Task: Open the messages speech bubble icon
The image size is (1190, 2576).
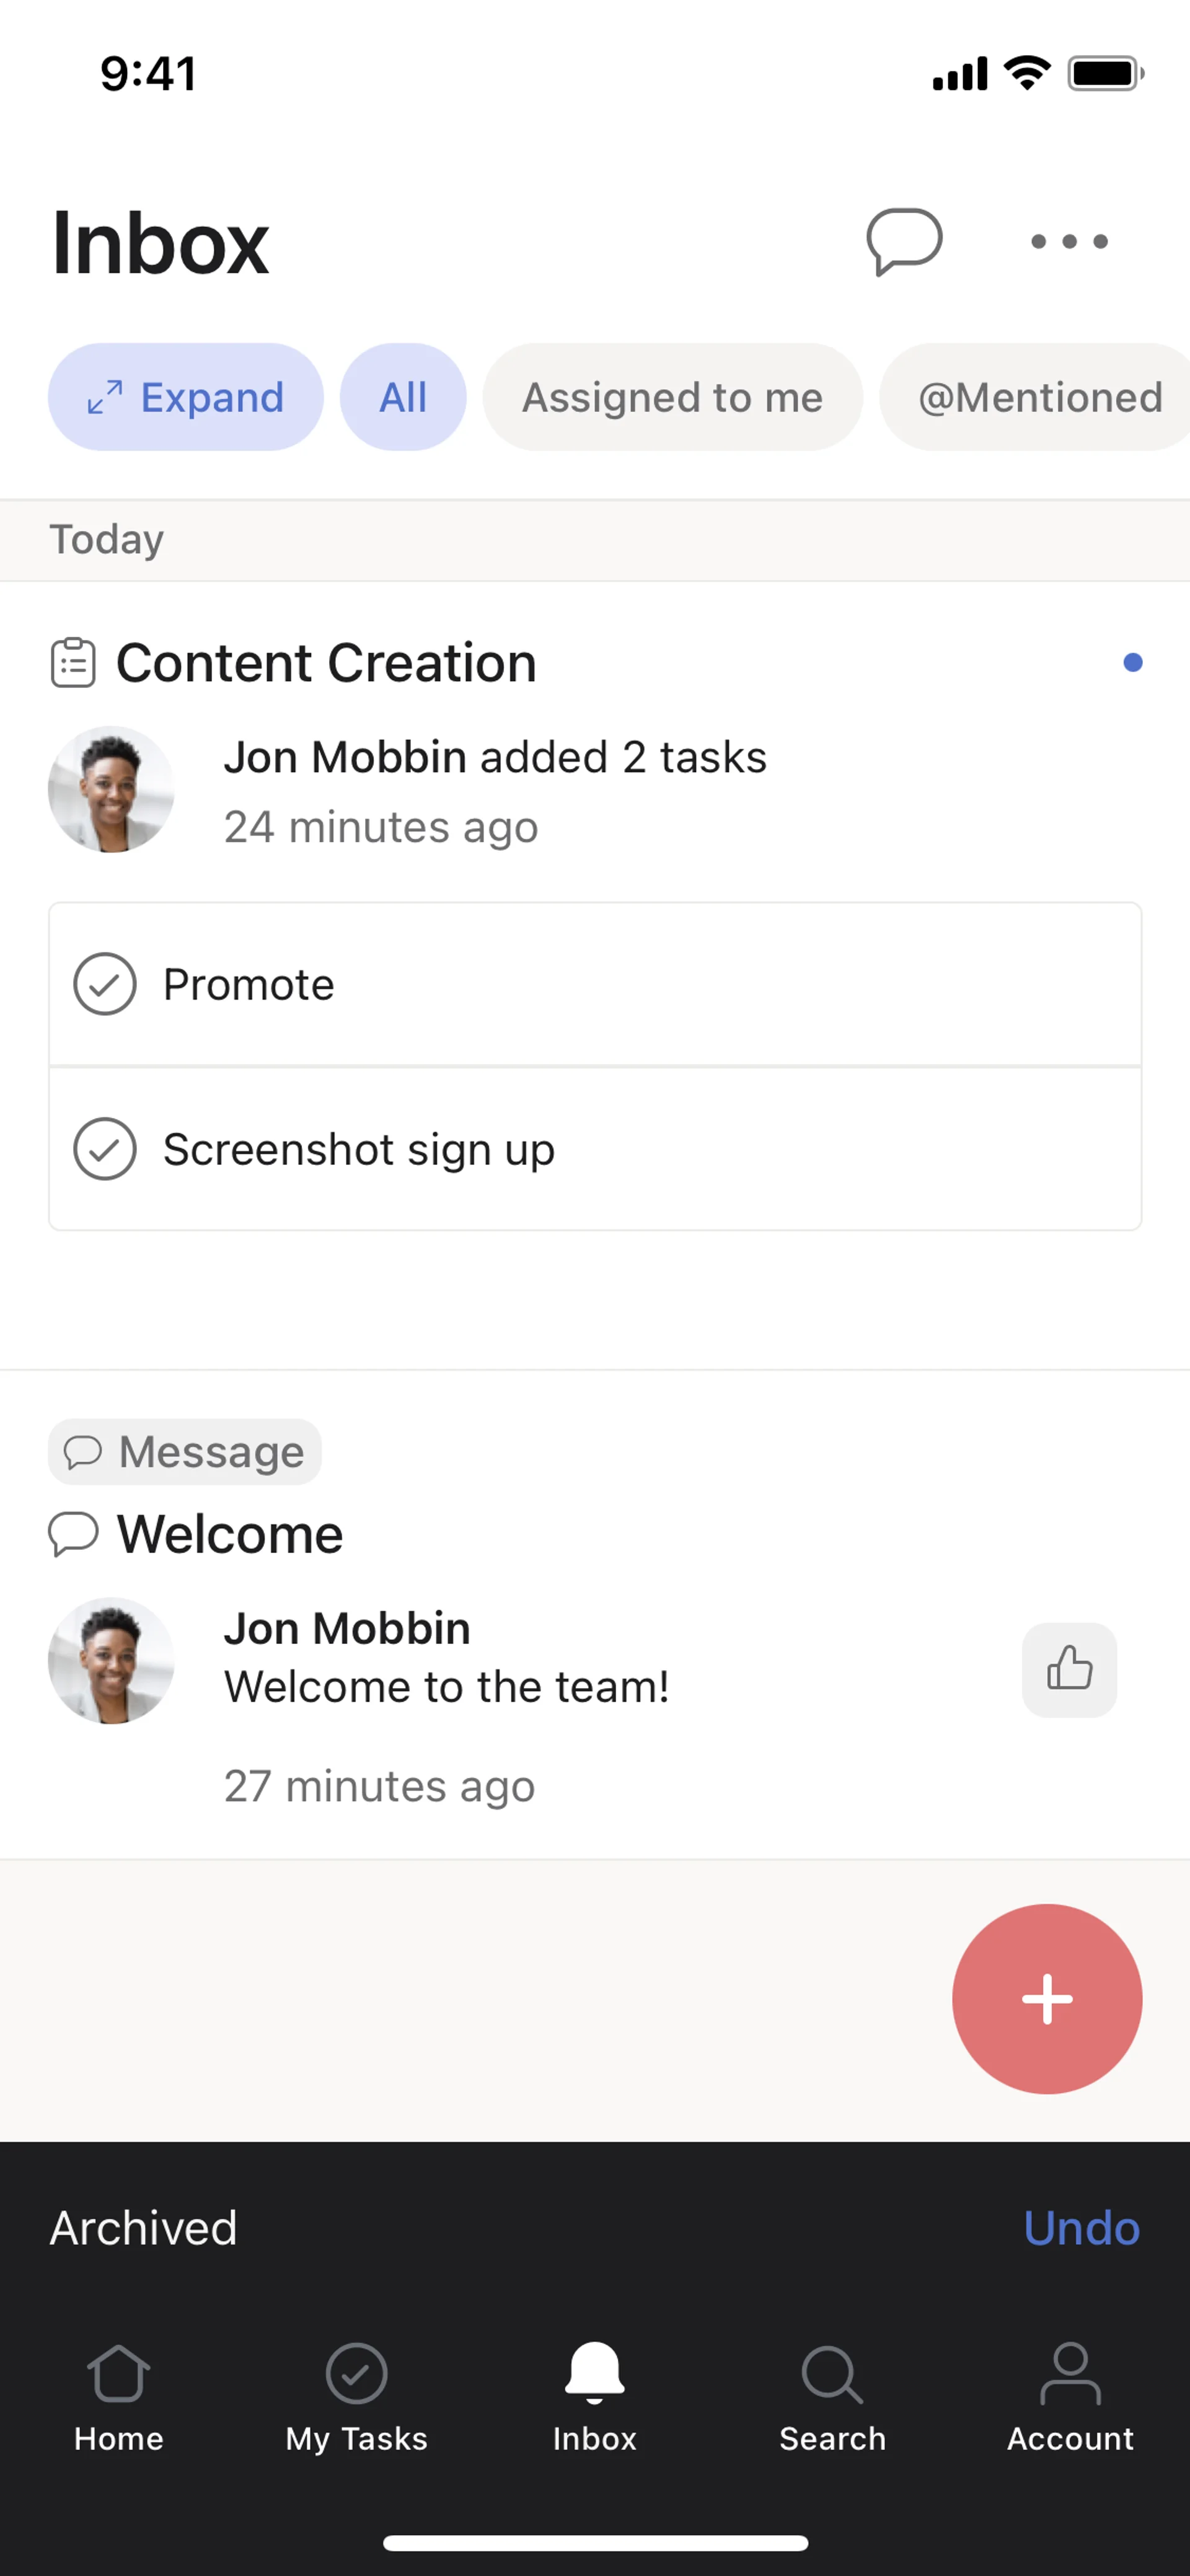Action: coord(903,241)
